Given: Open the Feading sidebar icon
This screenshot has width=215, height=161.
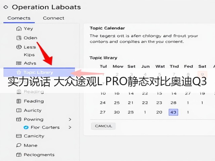Looking at the screenshot, I should [x=19, y=101].
